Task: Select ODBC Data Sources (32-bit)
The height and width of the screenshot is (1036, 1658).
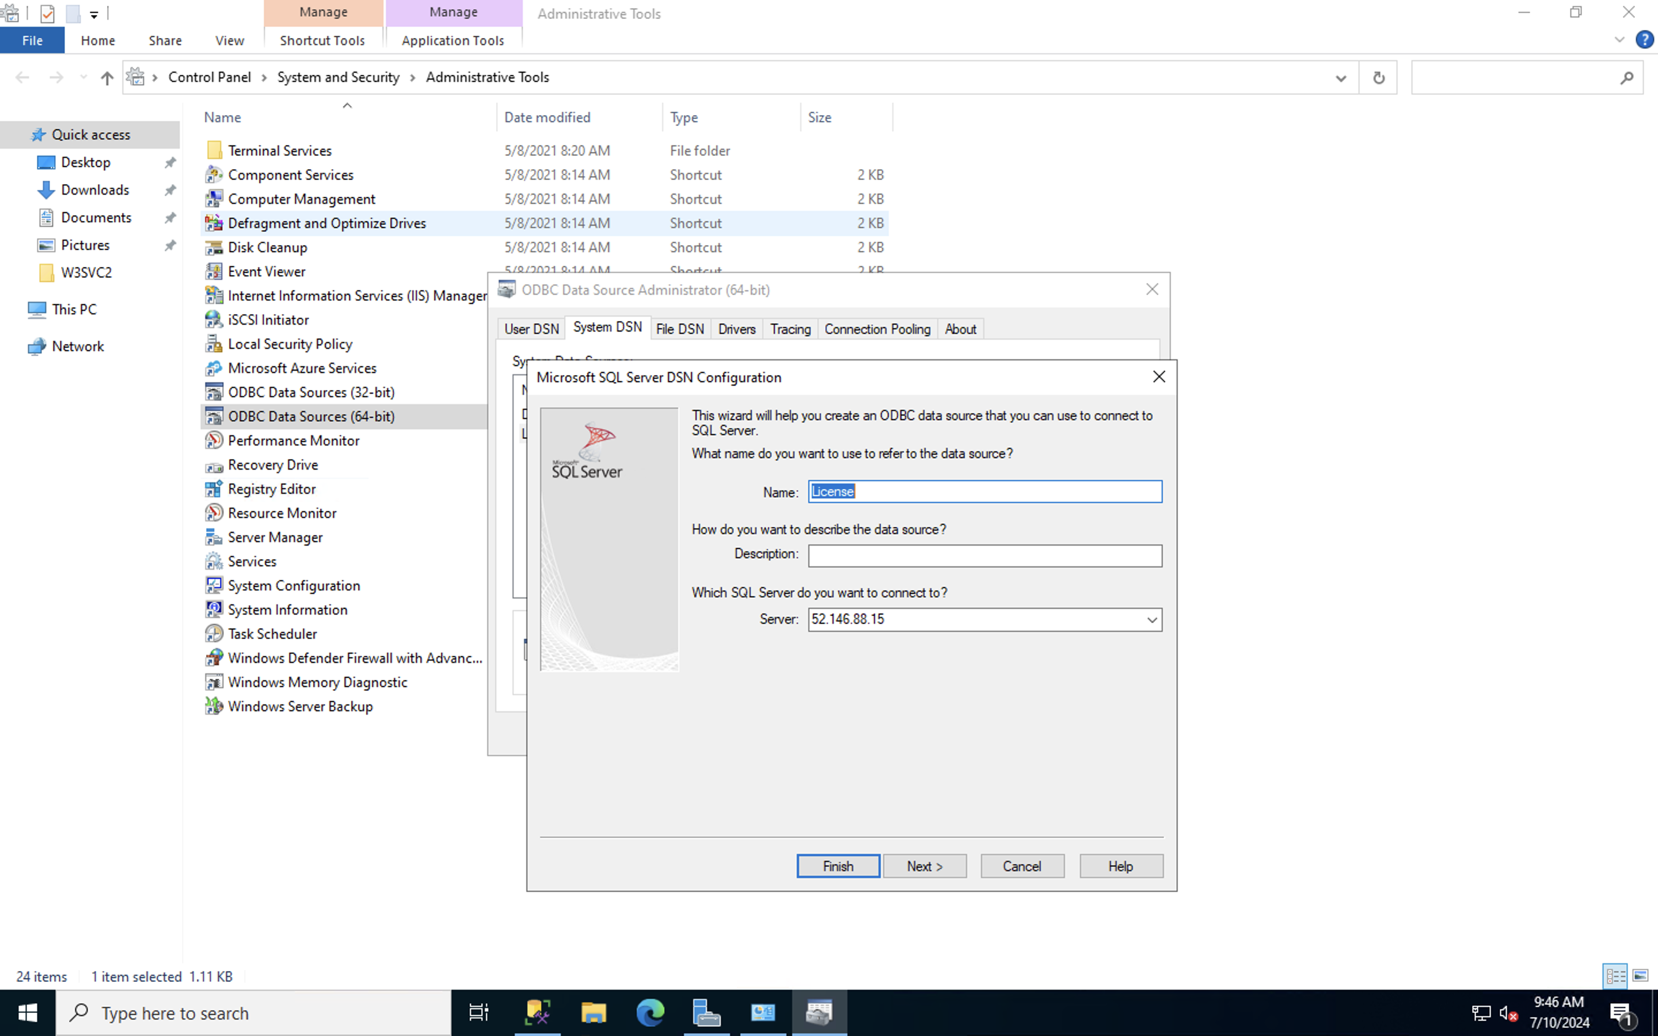Action: point(311,392)
